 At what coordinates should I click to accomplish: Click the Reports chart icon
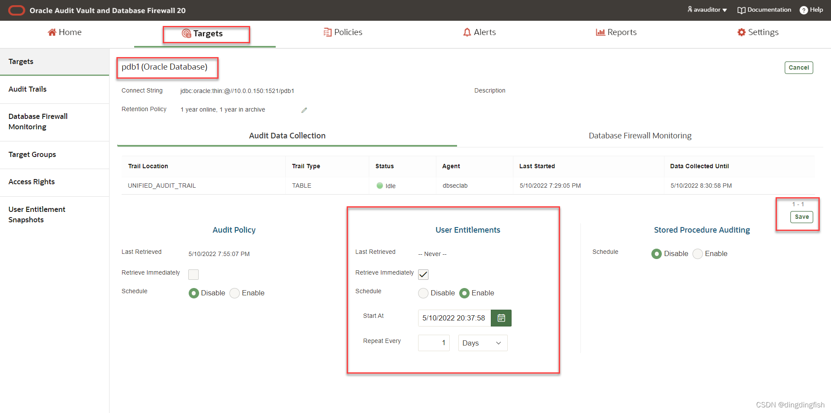click(x=600, y=32)
